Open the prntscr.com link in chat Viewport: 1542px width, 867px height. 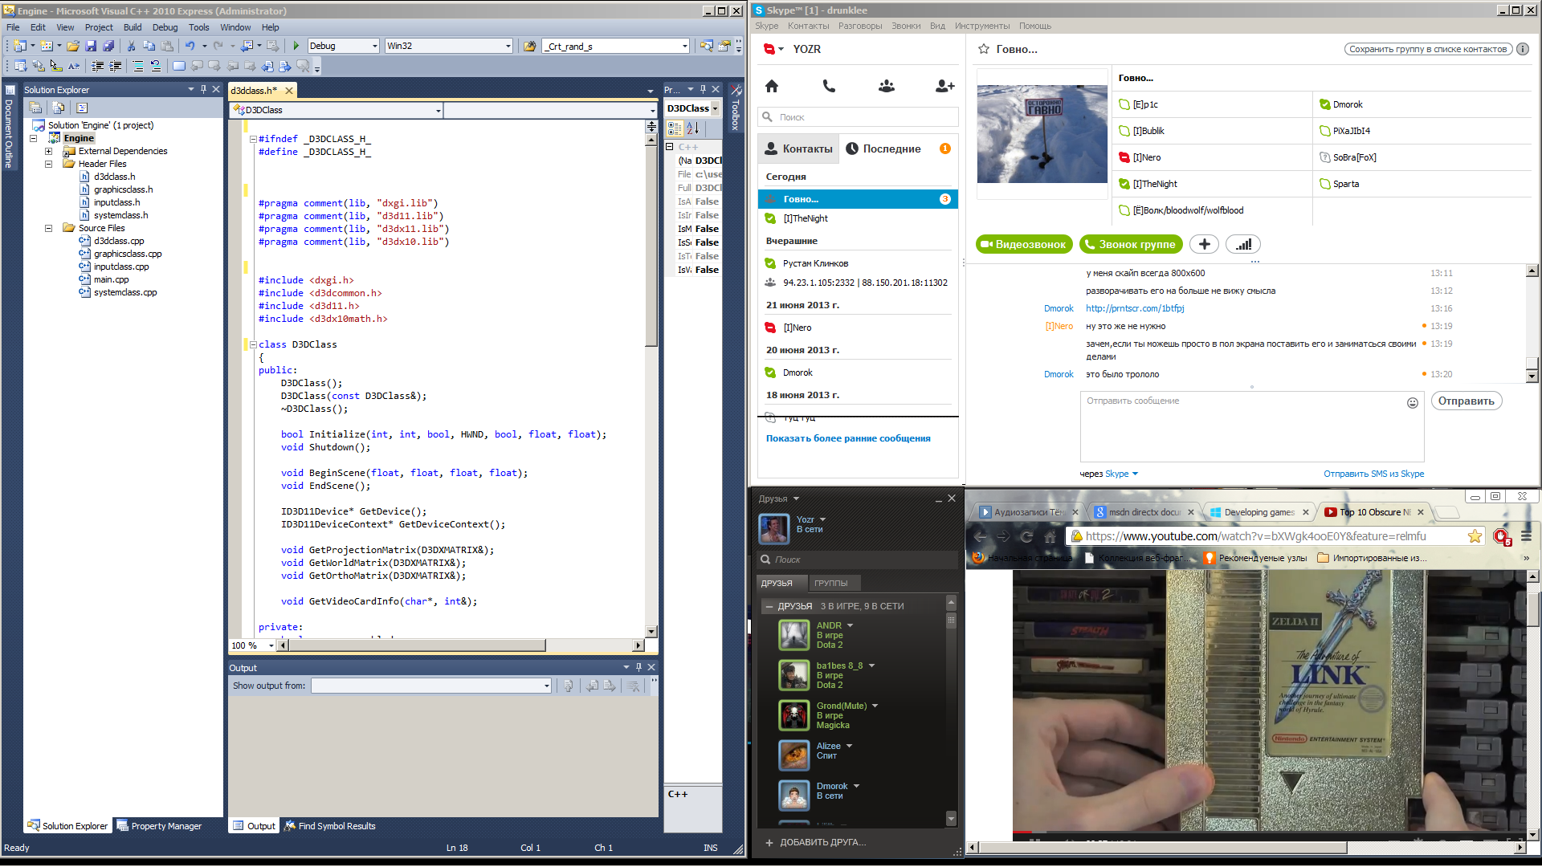tap(1135, 308)
